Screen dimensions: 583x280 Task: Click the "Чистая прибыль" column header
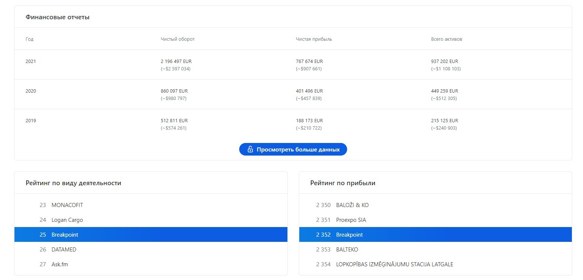[314, 39]
